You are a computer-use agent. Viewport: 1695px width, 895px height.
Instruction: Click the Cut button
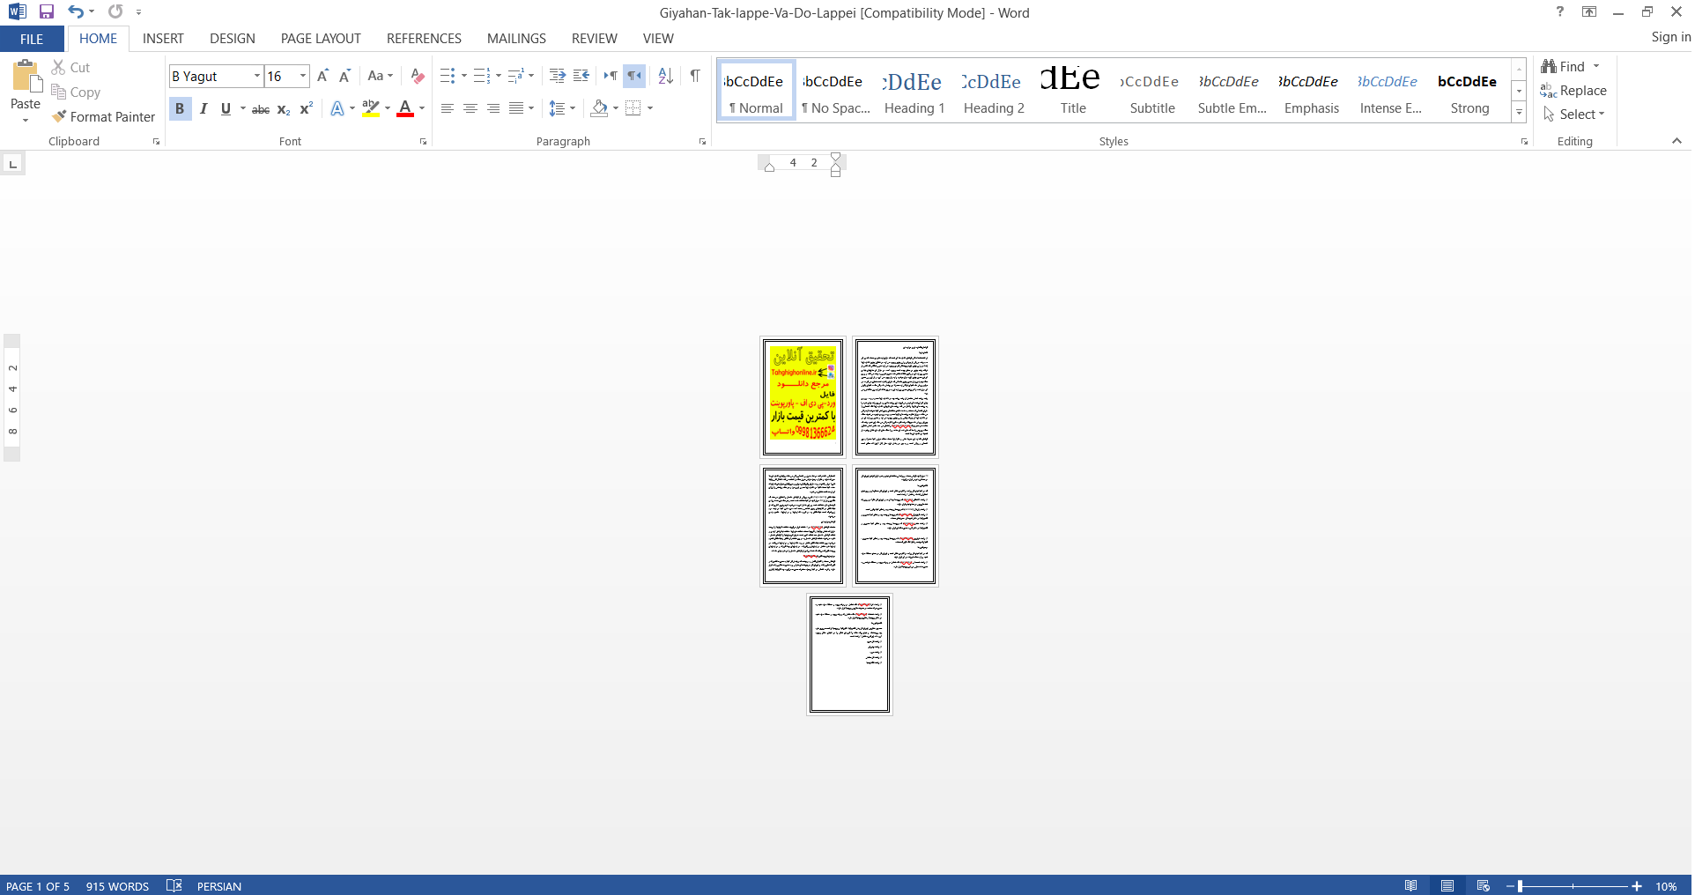pos(70,67)
